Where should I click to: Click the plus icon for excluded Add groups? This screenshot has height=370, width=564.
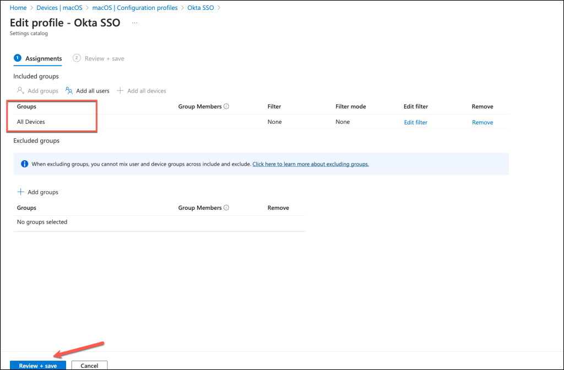pyautogui.click(x=21, y=192)
